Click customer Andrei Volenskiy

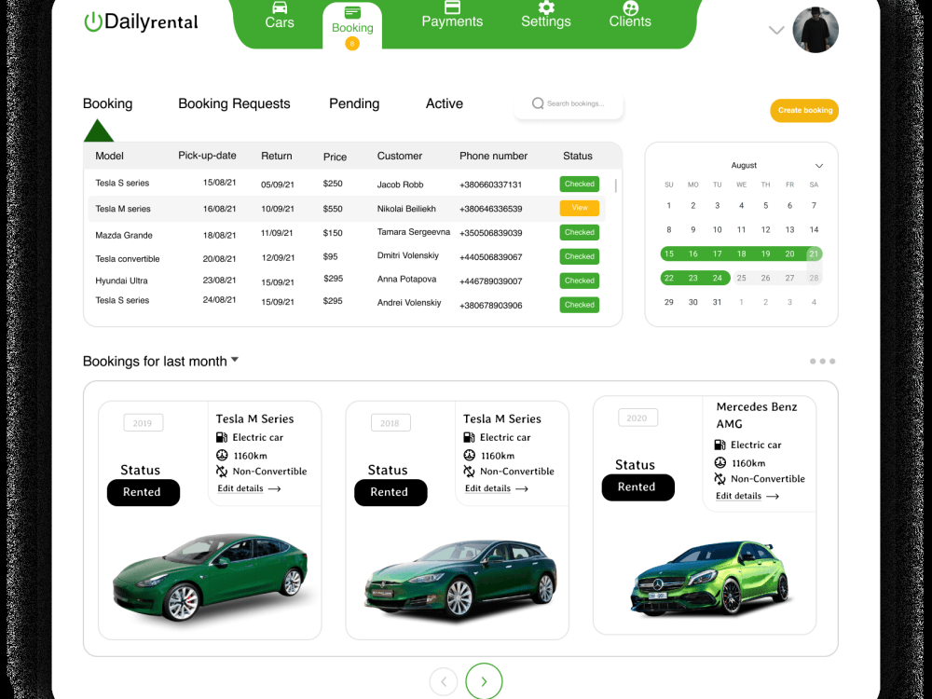[x=409, y=303]
